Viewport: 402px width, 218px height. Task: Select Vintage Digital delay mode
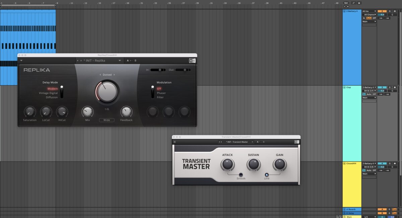48,93
